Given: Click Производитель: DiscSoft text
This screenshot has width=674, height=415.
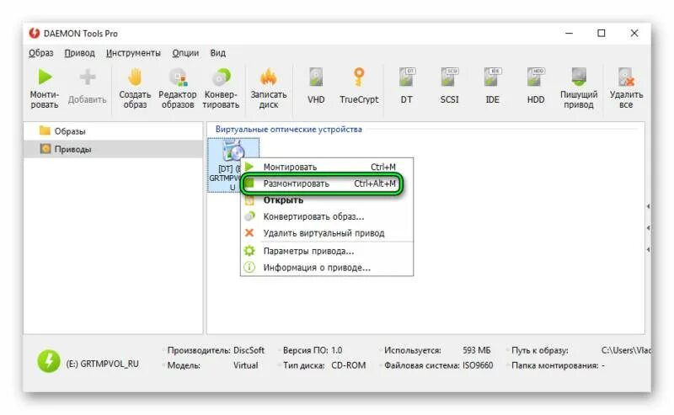Looking at the screenshot, I should point(216,350).
